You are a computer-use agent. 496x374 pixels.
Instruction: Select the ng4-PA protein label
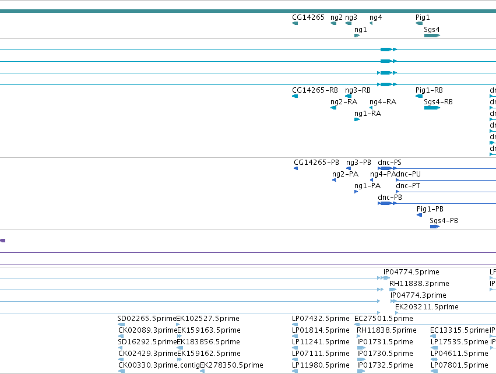pos(383,174)
